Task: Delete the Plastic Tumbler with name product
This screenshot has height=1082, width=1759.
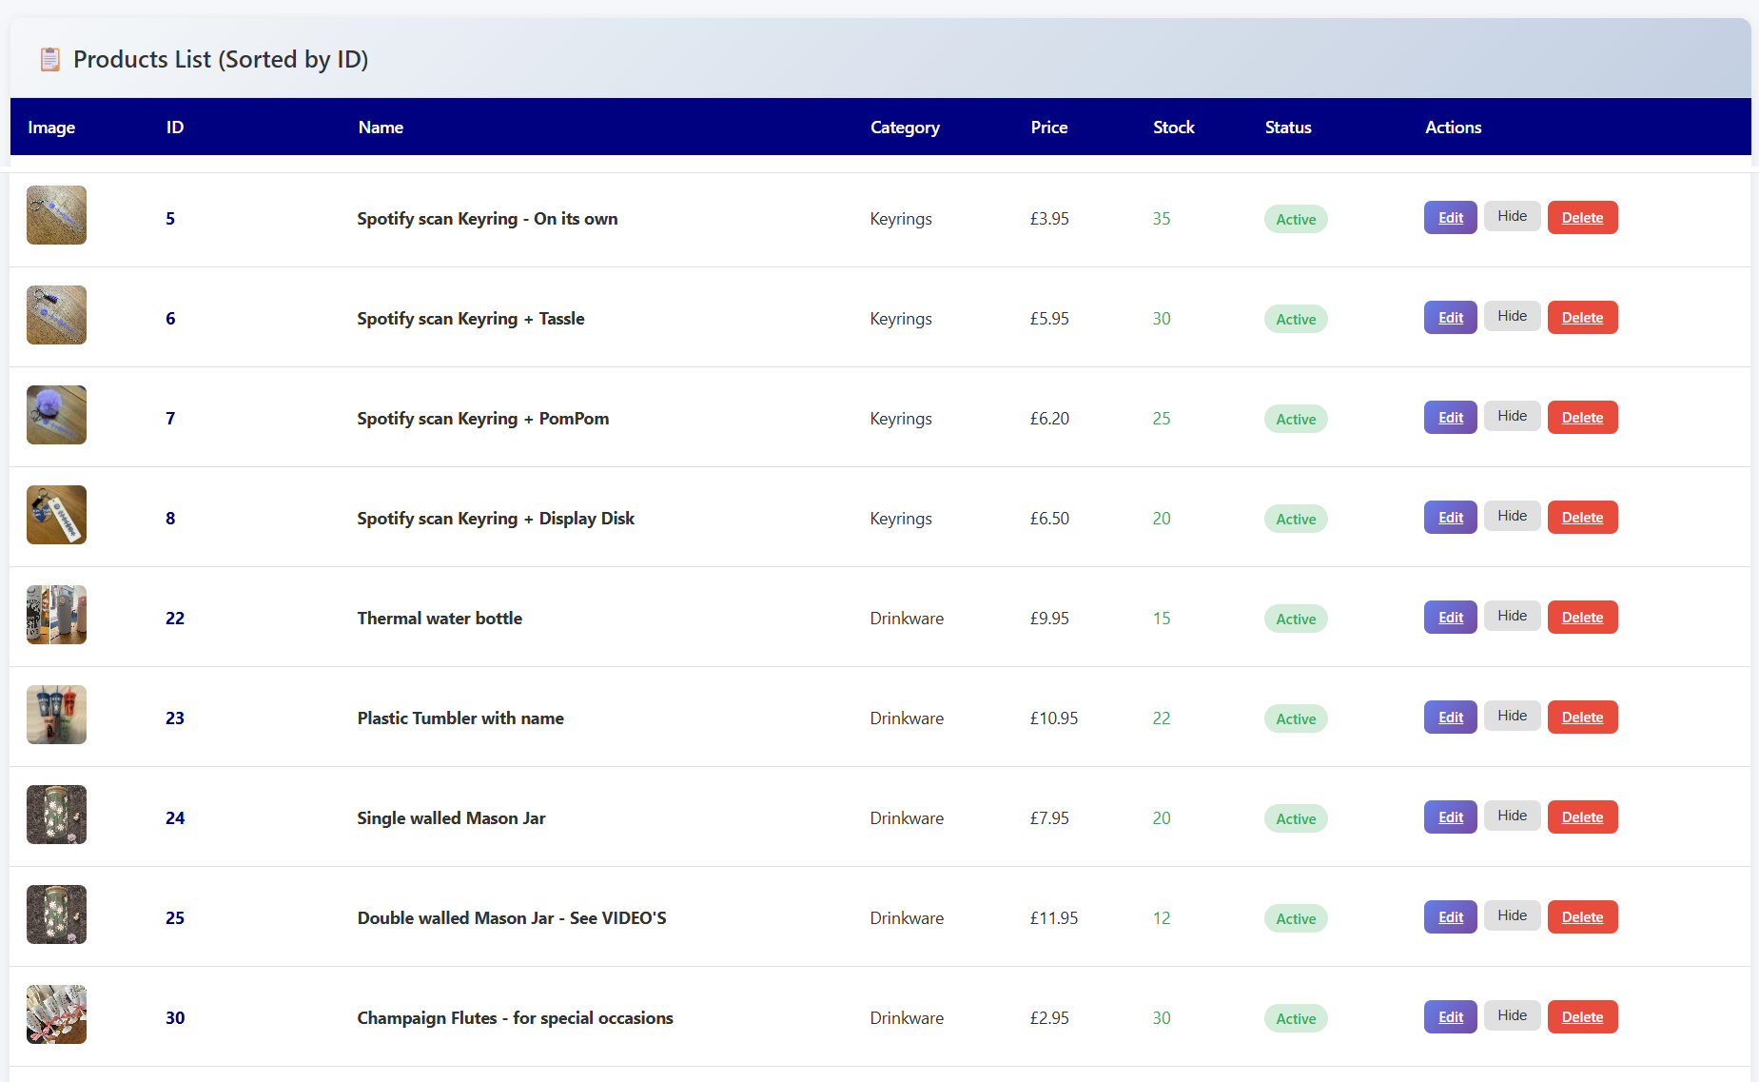Action: click(x=1582, y=718)
